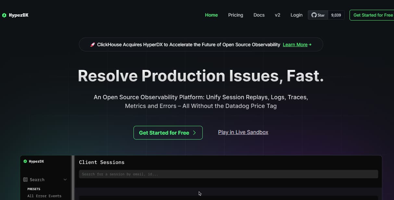Click the rocket icon in the announcement banner
The width and height of the screenshot is (394, 200).
(x=93, y=44)
